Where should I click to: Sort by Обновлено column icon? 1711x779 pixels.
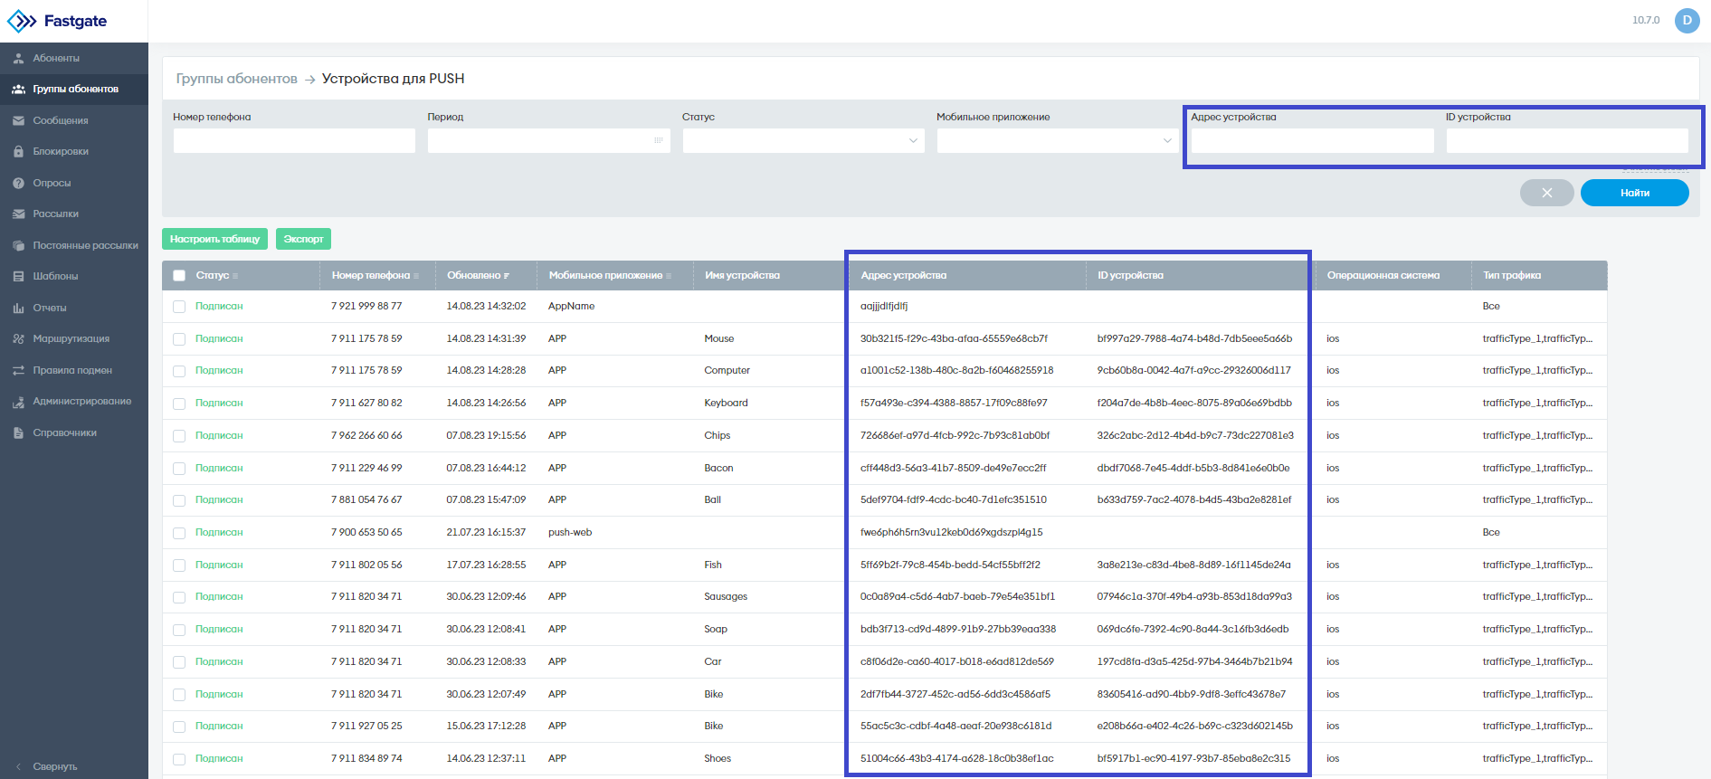click(507, 276)
